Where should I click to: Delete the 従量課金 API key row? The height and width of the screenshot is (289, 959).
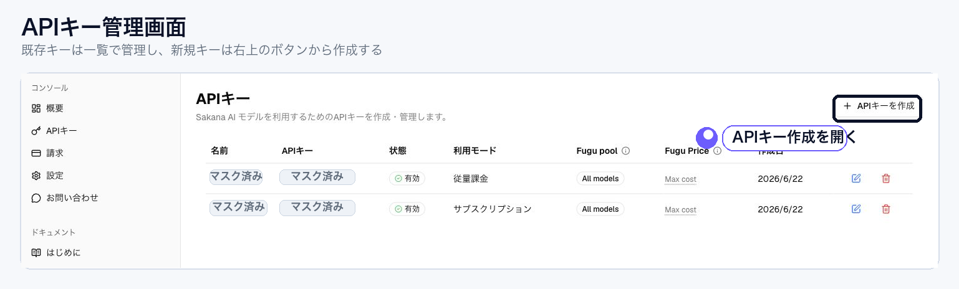tap(886, 179)
